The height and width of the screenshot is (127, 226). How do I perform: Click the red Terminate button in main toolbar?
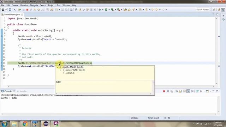coord(27,10)
